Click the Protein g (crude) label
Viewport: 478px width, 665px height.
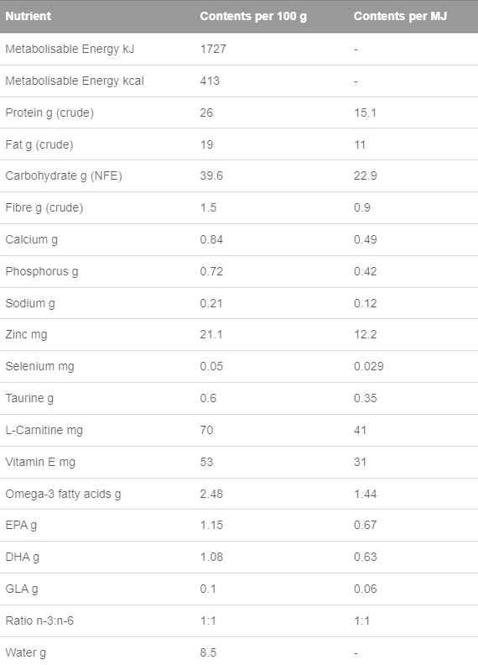pos(49,113)
